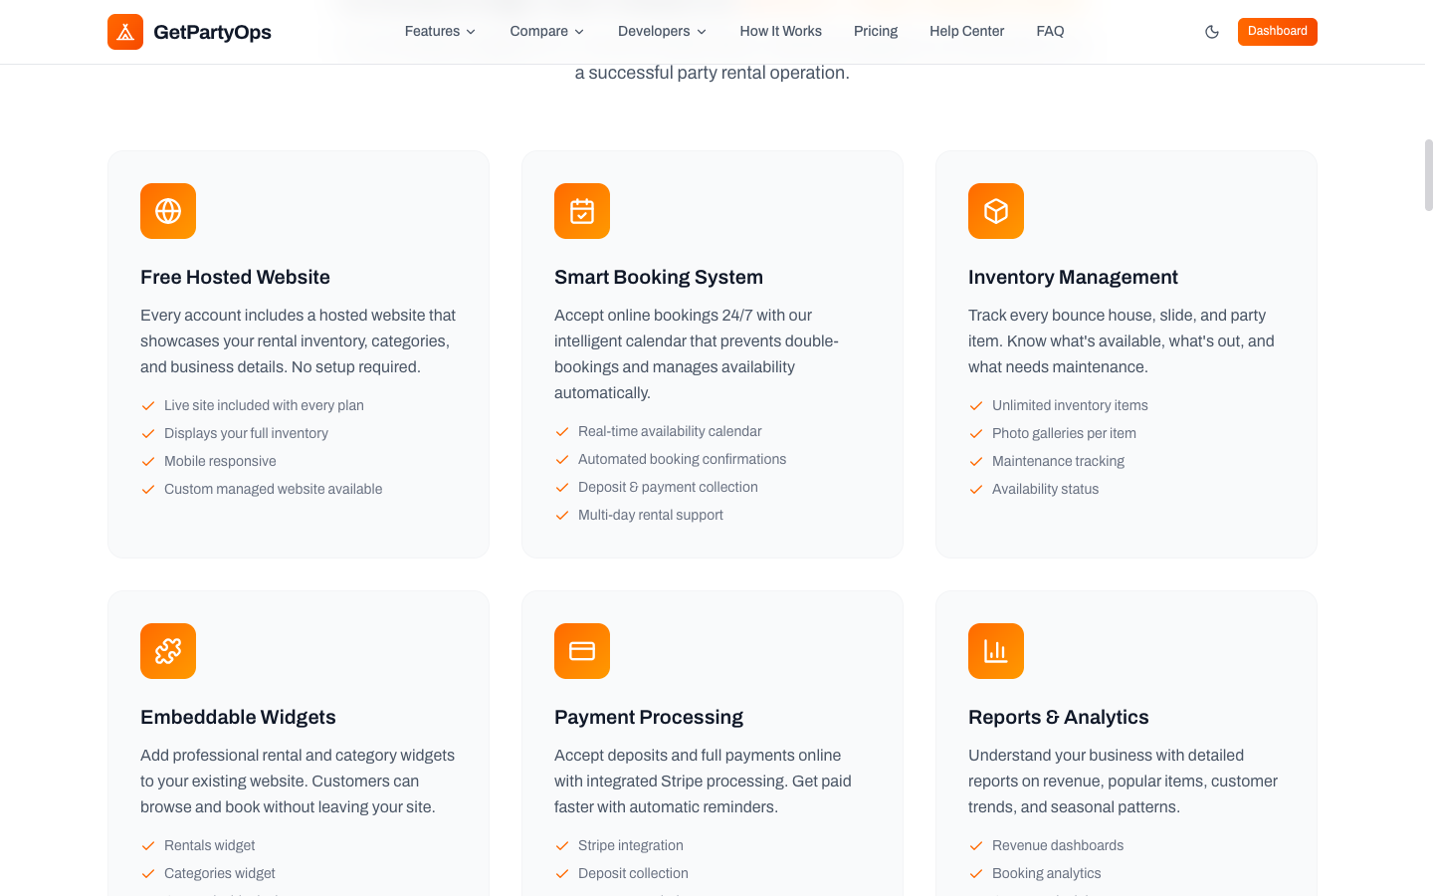Toggle dark mode with the moon icon

1212,32
